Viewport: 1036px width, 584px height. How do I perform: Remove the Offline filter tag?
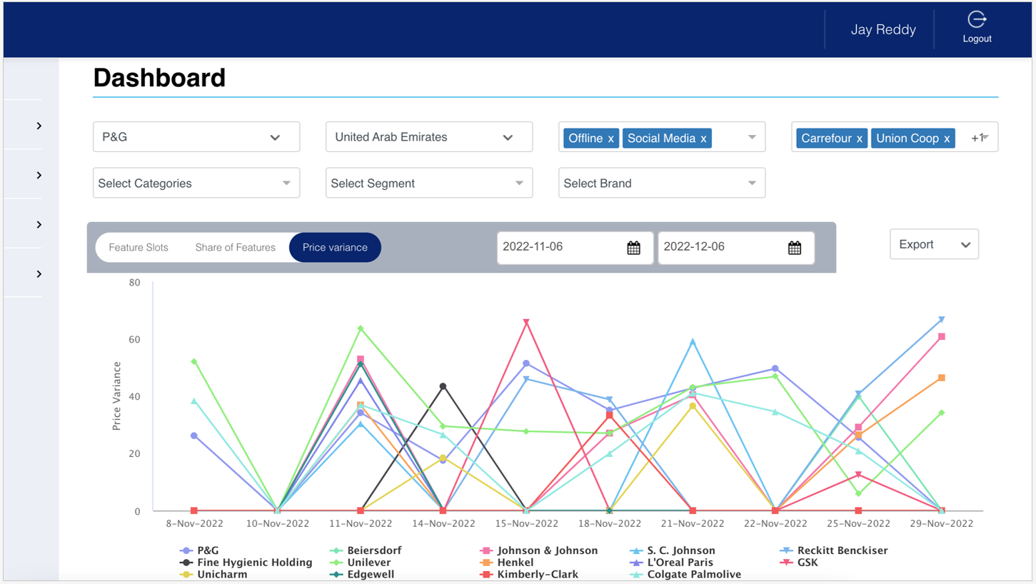coord(611,139)
